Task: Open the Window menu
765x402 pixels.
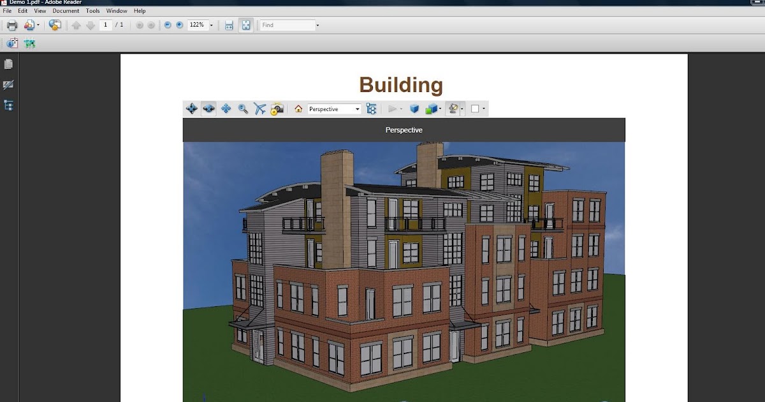Action: click(117, 11)
